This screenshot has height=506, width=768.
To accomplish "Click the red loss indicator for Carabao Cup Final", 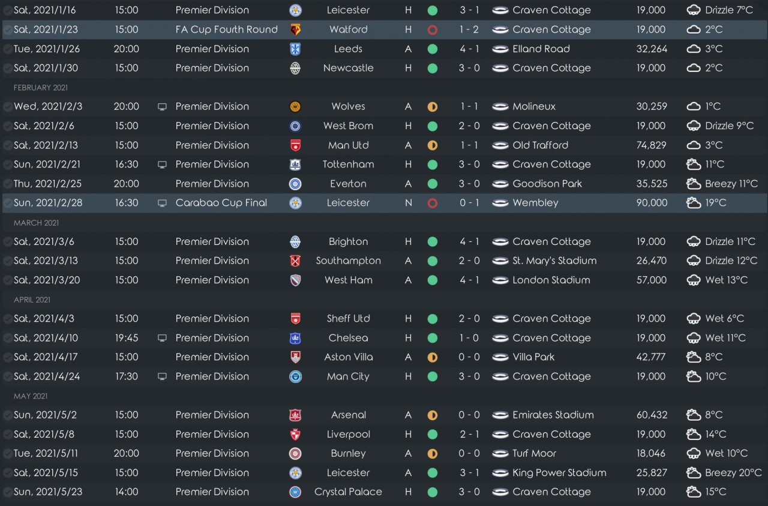I will coord(432,203).
